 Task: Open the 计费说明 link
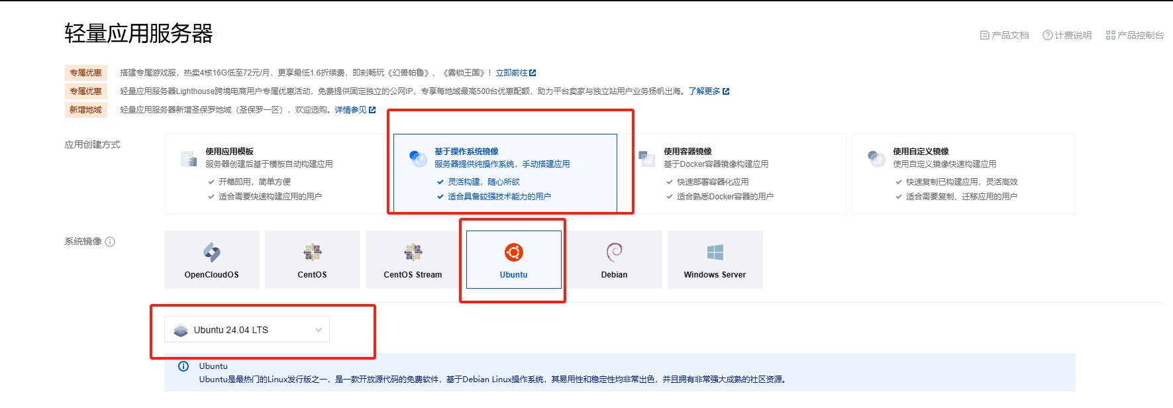point(1067,35)
